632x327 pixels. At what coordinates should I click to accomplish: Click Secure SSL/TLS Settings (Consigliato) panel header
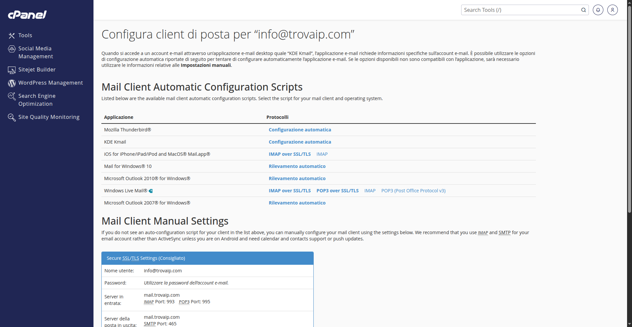click(207, 258)
